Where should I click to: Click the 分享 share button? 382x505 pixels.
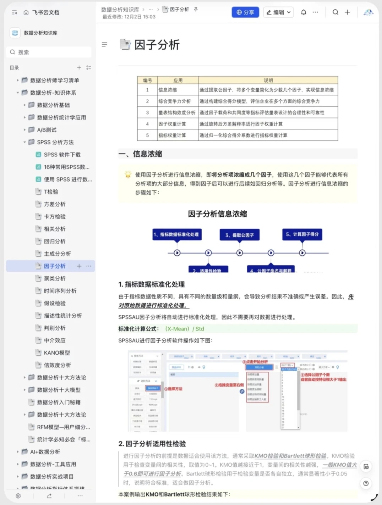(245, 12)
